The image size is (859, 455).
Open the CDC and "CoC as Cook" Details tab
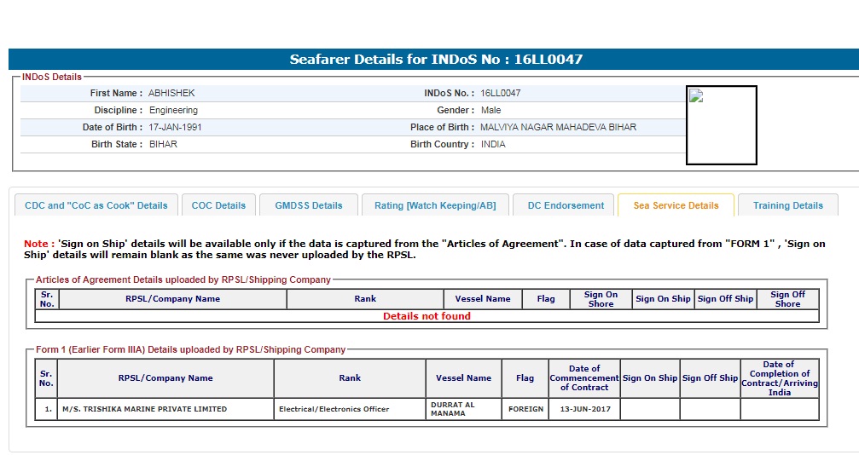[96, 205]
